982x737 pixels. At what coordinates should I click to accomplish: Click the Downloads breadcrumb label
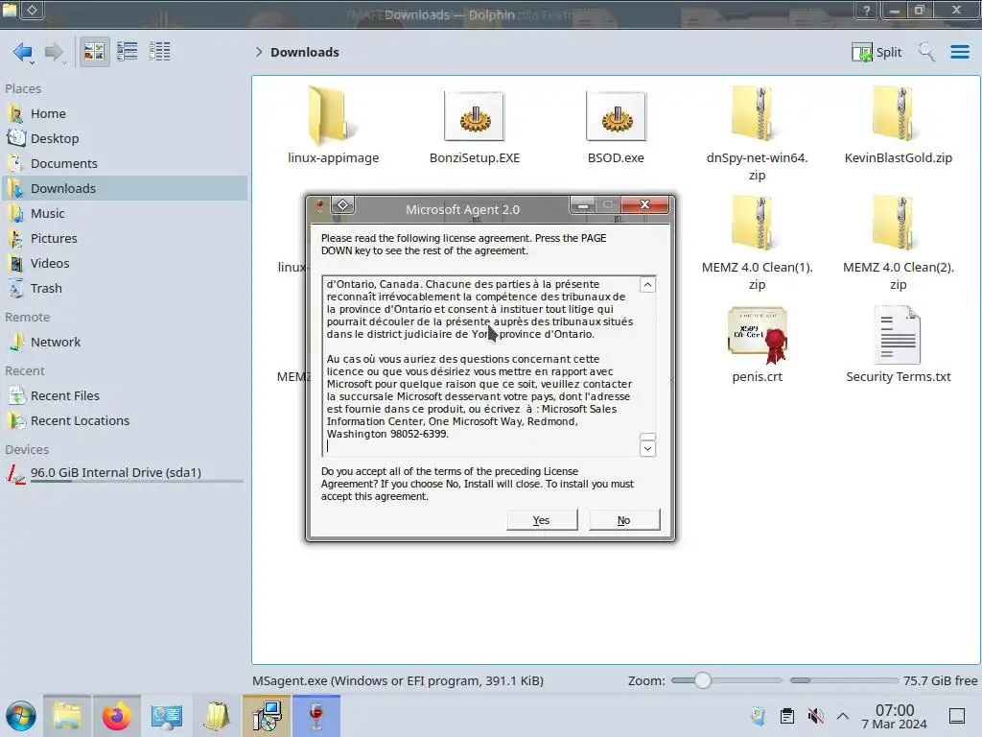pyautogui.click(x=304, y=52)
